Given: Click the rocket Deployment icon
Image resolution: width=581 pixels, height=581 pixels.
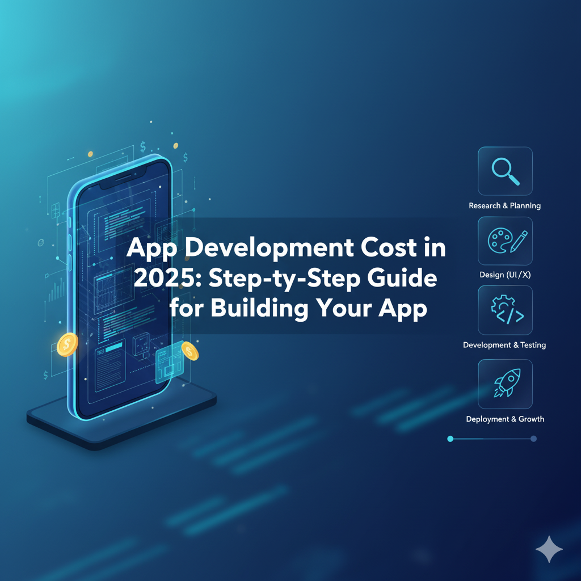Looking at the screenshot, I should coord(505,384).
